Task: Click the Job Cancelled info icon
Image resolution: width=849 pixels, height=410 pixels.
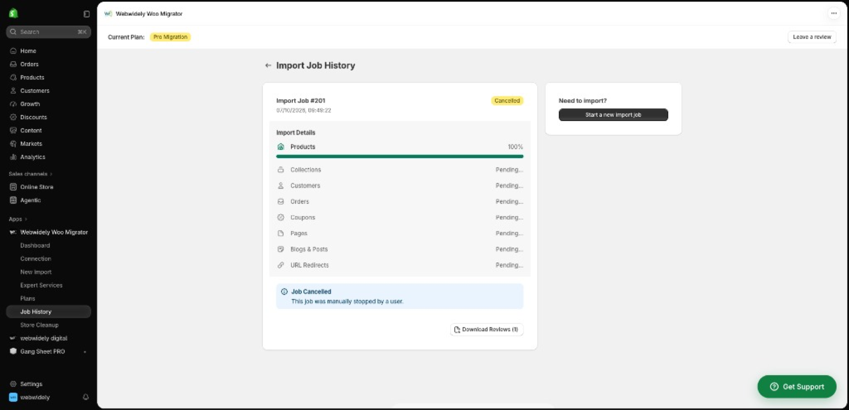Action: 284,292
